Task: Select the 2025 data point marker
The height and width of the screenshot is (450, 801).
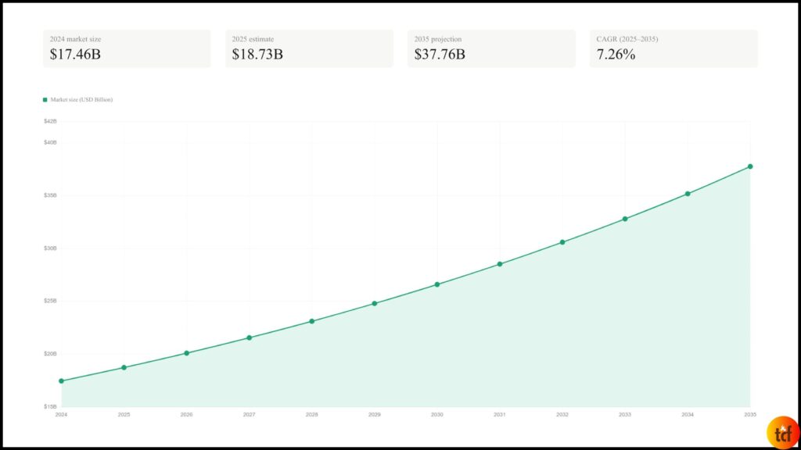Action: tap(124, 367)
